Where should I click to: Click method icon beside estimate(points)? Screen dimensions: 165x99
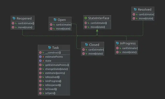tap(40, 73)
